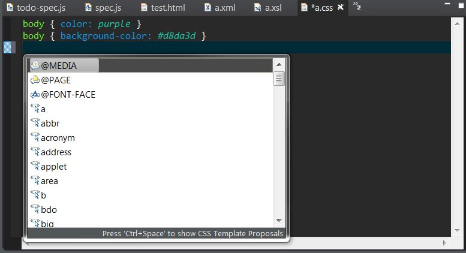Image resolution: width=466 pixels, height=253 pixels.
Task: Click the a.css file icon
Action: 304,7
